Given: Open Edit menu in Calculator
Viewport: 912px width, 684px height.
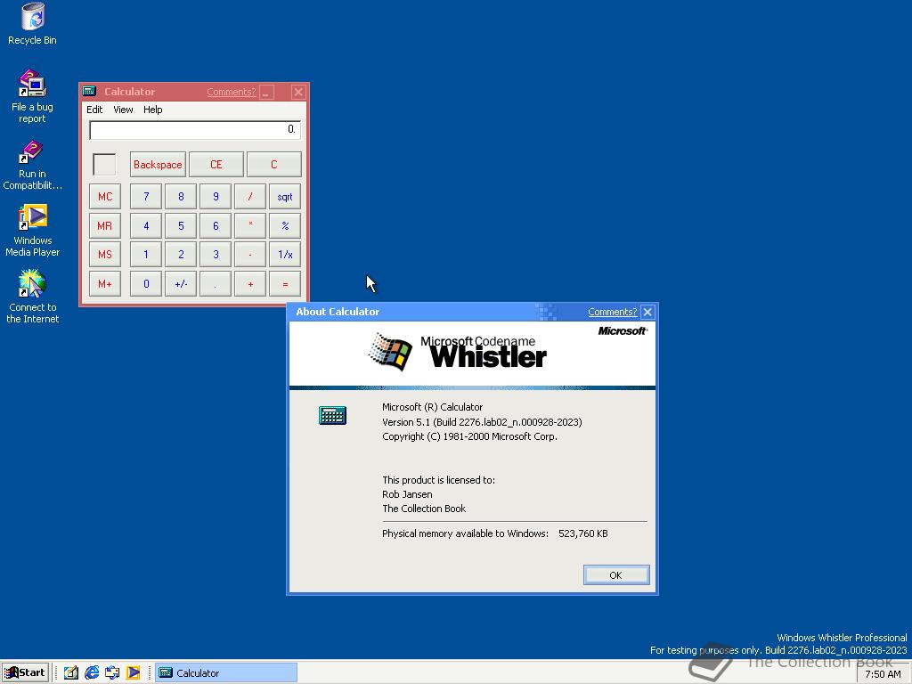Looking at the screenshot, I should point(94,110).
